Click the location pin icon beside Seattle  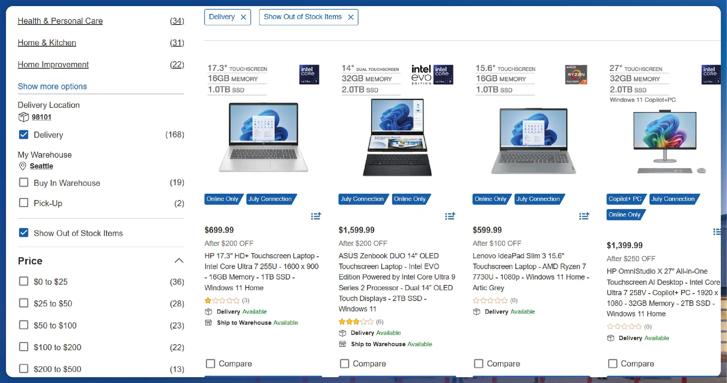tap(22, 166)
